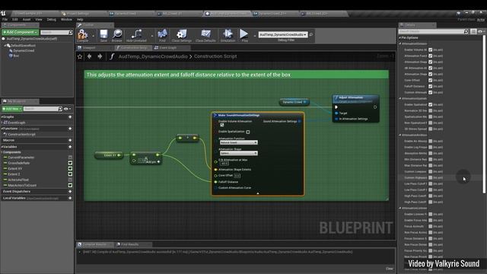Toggle the Enable Volume Attenuation pin checkbox in Details

[x=431, y=49]
